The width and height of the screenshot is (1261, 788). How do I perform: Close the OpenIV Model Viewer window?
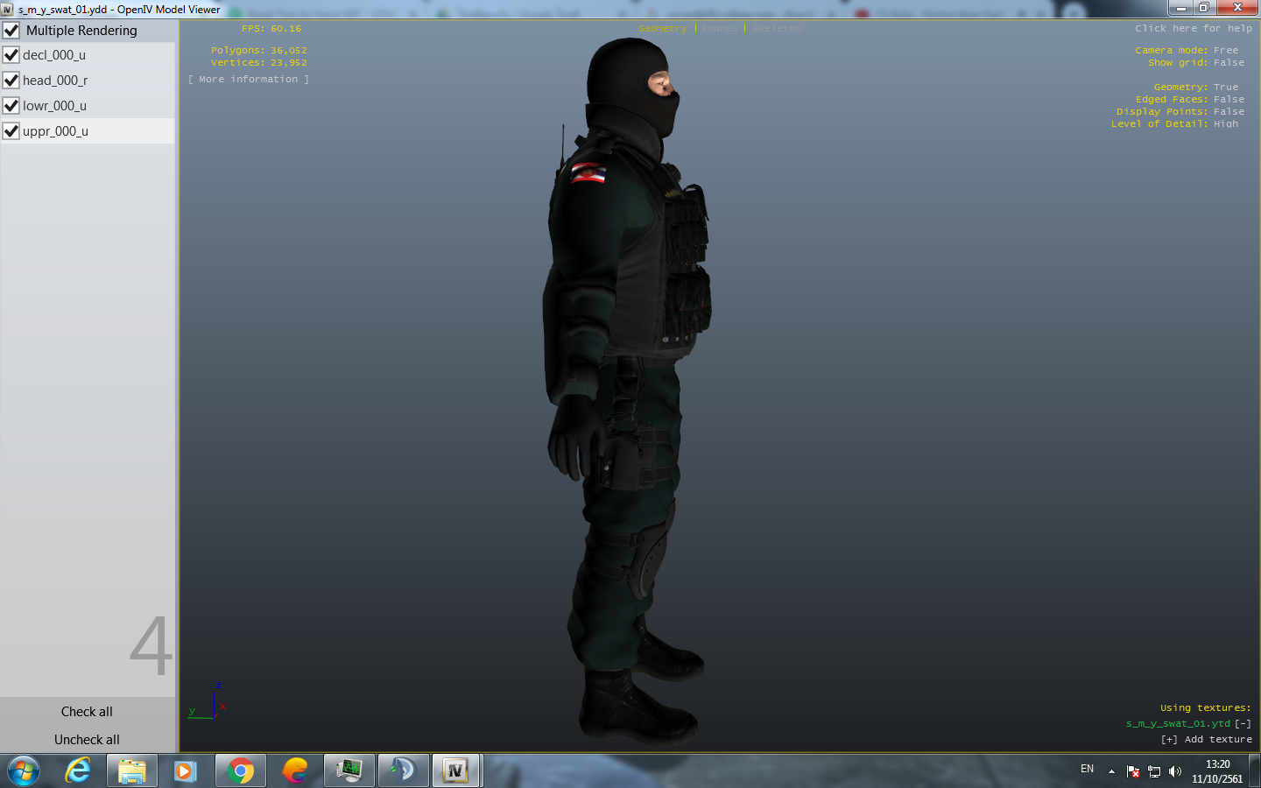click(x=1237, y=7)
